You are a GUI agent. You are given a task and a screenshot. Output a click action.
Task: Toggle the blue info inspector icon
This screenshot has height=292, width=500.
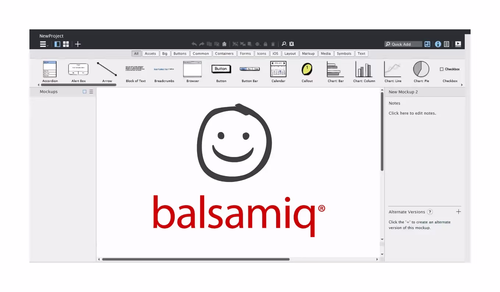pos(438,44)
